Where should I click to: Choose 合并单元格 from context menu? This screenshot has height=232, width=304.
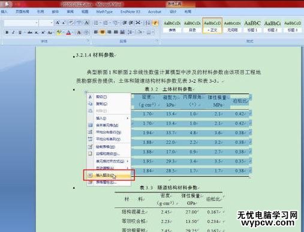pyautogui.click(x=109, y=125)
